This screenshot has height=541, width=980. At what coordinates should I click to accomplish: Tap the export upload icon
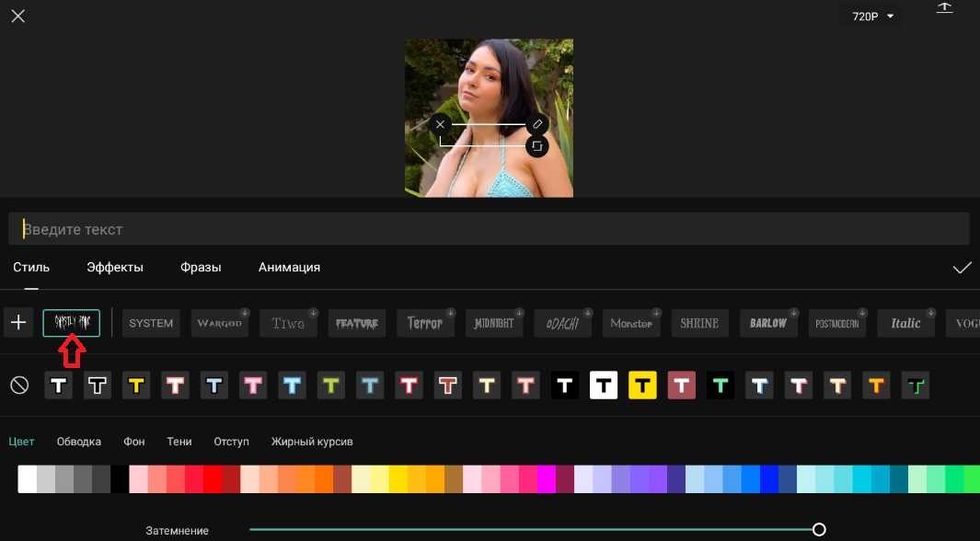coord(944,8)
